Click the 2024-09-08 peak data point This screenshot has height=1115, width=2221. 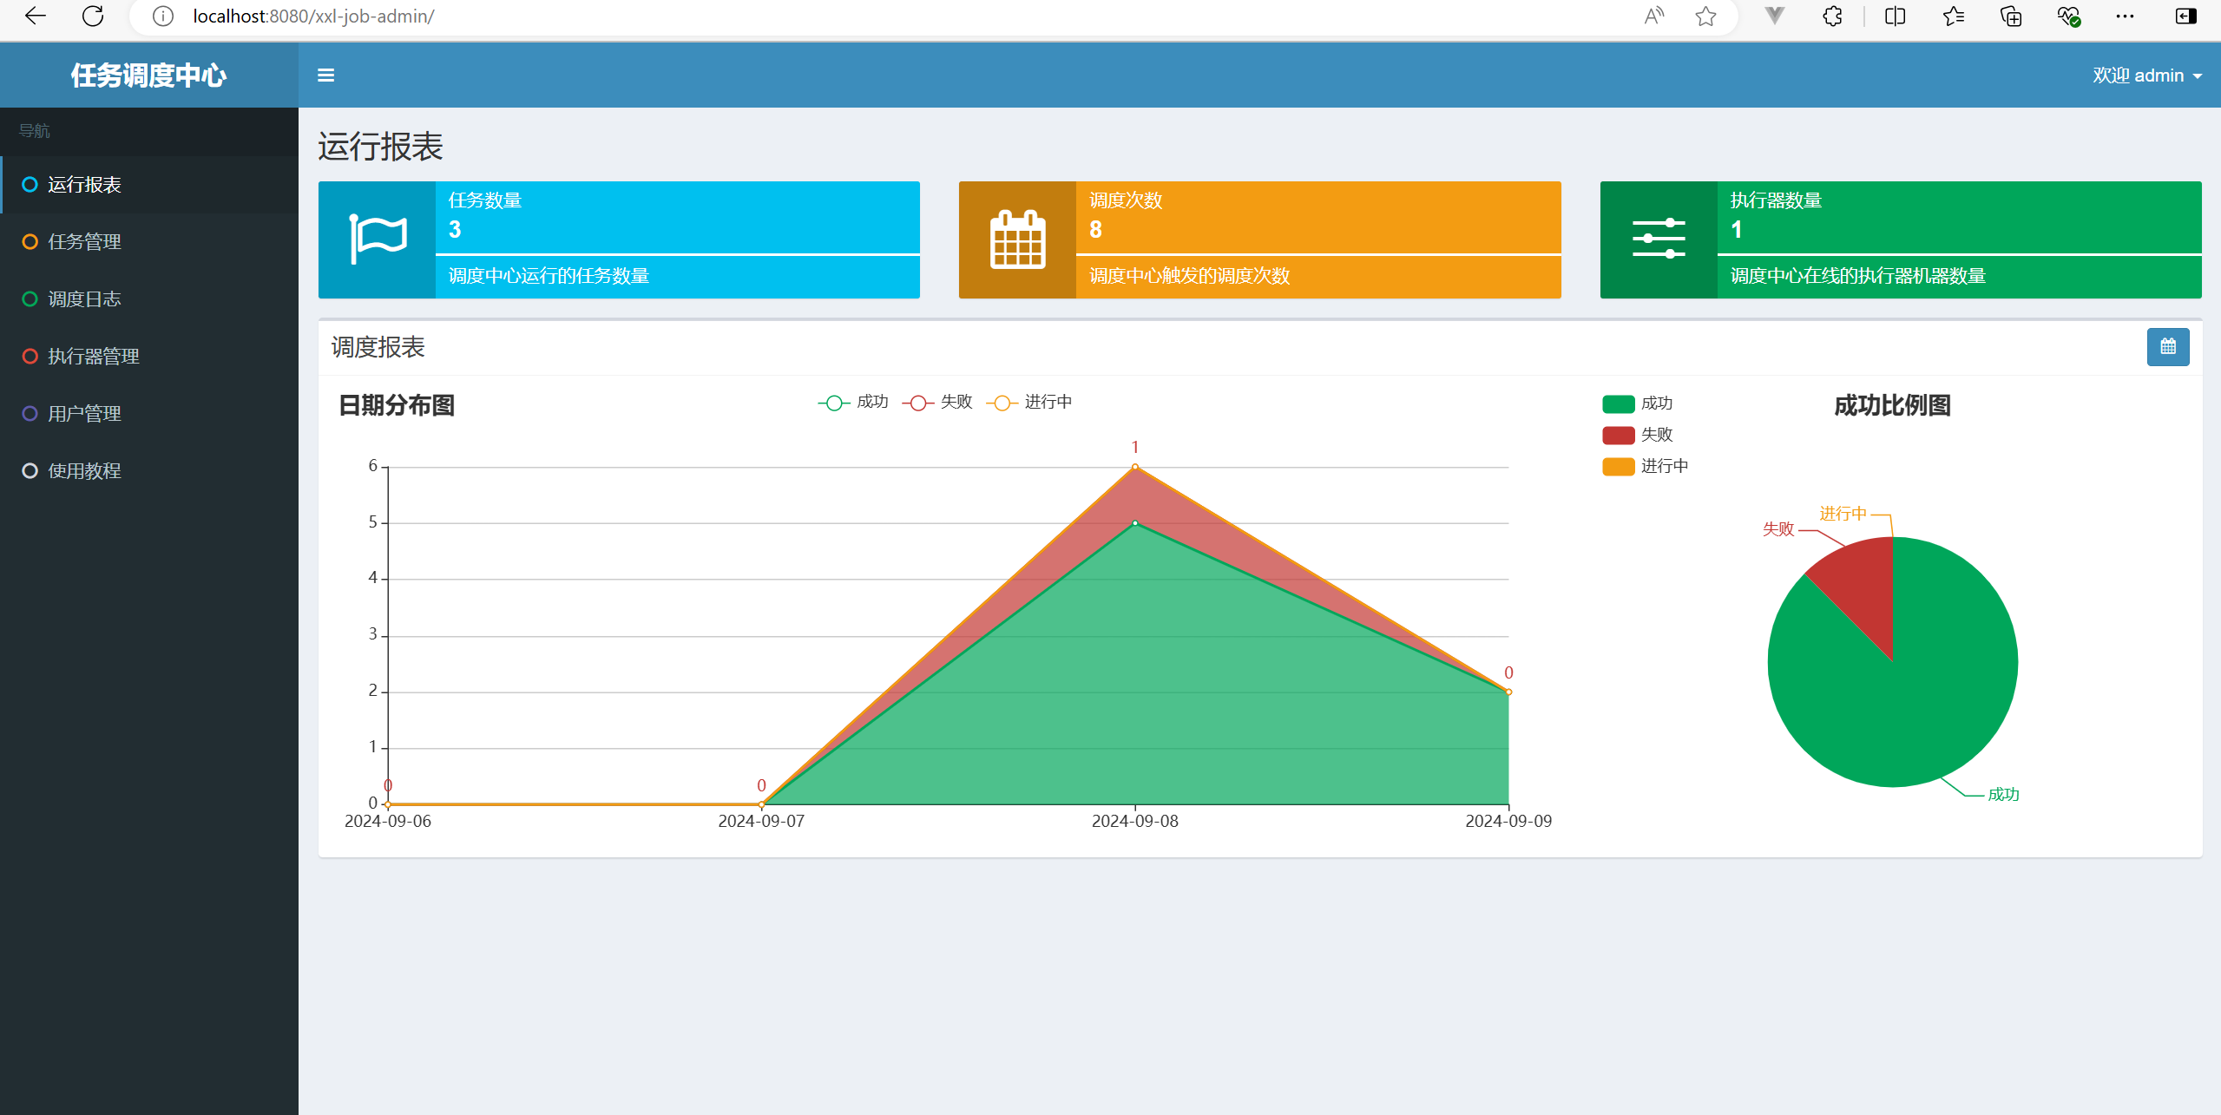[x=1135, y=467]
